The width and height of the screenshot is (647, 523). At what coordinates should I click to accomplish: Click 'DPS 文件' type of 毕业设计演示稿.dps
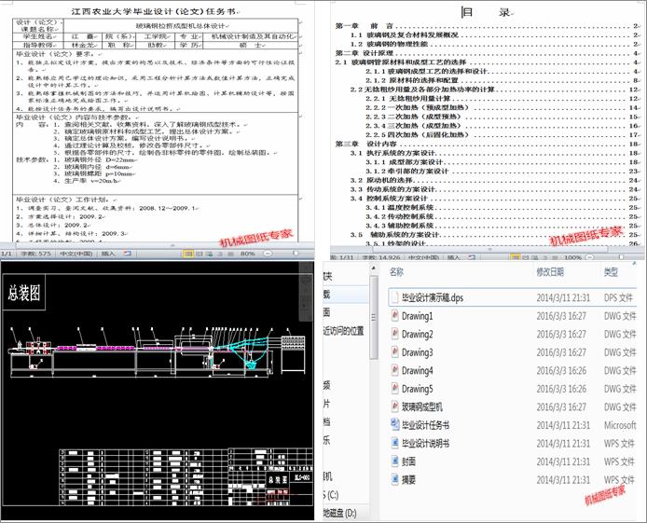[x=618, y=297]
